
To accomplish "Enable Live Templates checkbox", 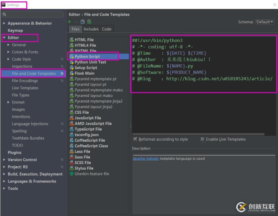I will pos(202,139).
